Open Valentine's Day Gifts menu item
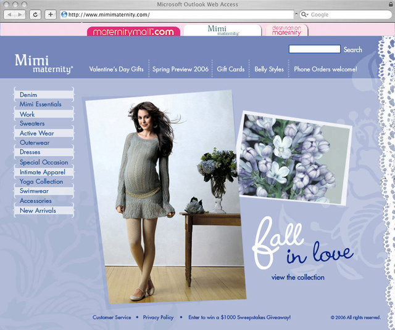Image resolution: width=395 pixels, height=330 pixels. (x=116, y=70)
